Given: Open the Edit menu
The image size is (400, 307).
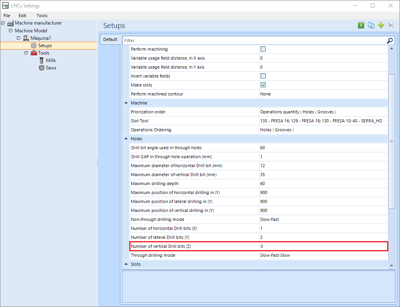Looking at the screenshot, I should click(22, 16).
